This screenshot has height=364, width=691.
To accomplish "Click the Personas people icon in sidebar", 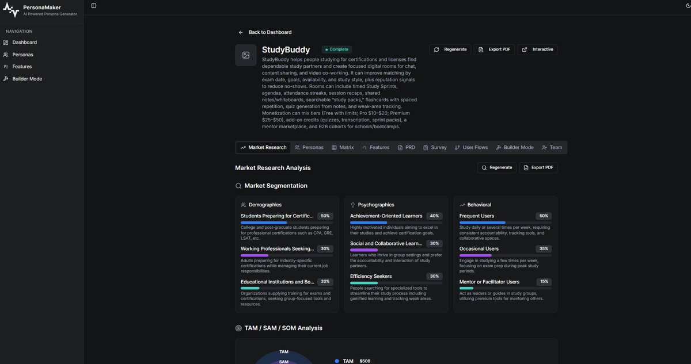I will coord(6,55).
